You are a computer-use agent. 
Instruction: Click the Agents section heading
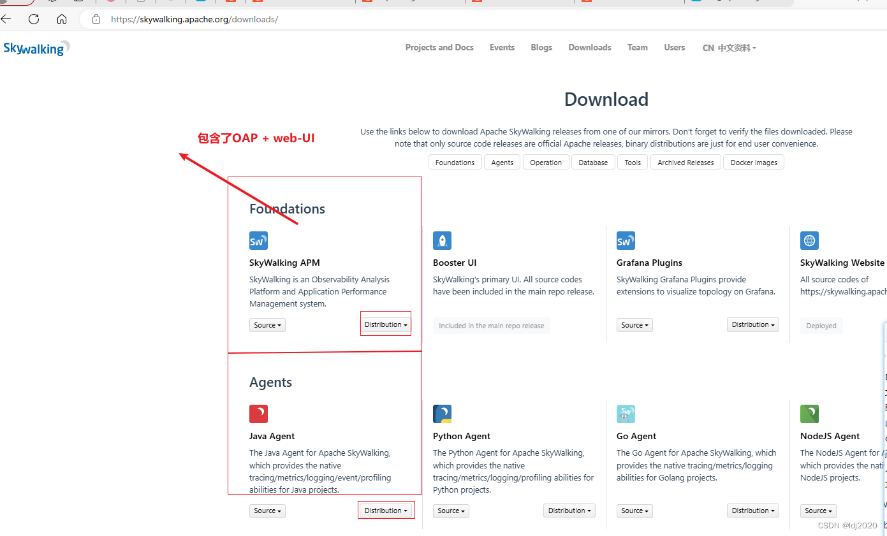coord(270,382)
